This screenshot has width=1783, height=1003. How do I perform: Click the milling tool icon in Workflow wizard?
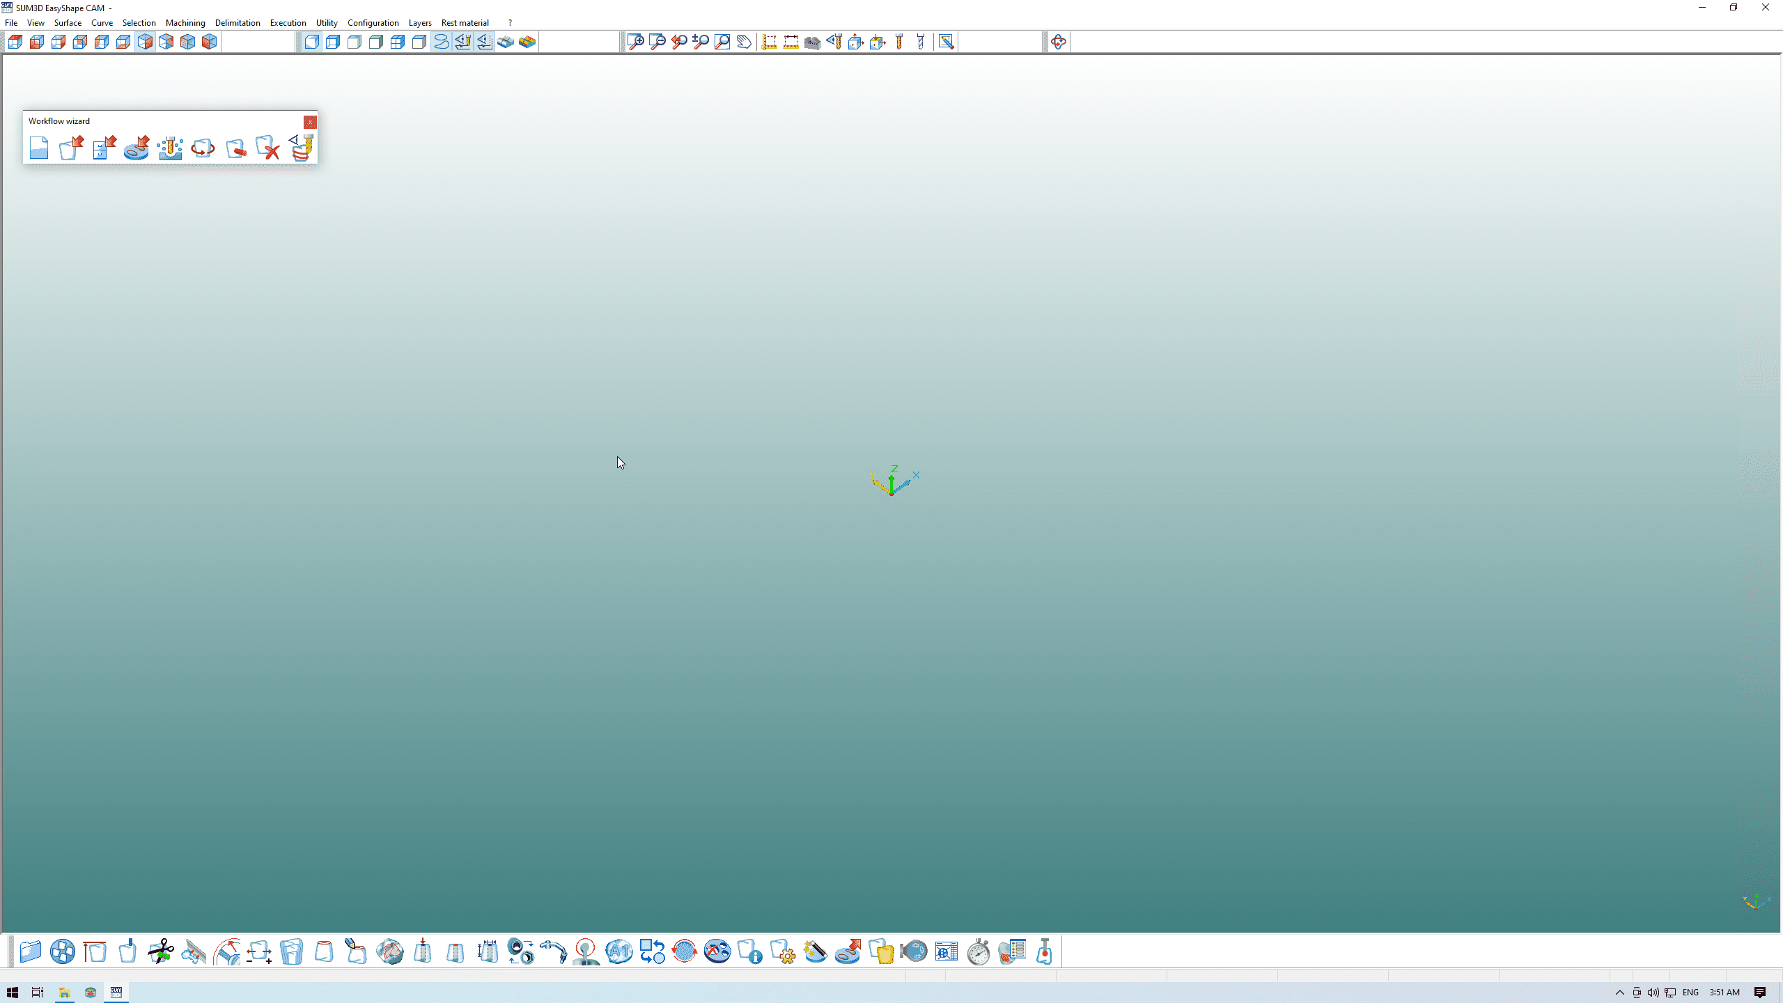[169, 148]
